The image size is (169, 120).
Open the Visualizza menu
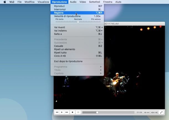pos(43,2)
